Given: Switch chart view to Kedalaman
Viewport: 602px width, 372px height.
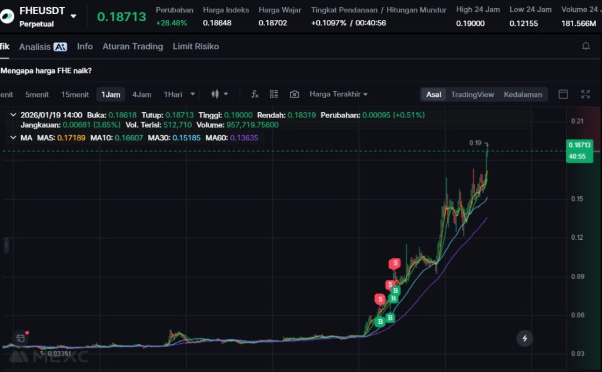Looking at the screenshot, I should pyautogui.click(x=523, y=94).
